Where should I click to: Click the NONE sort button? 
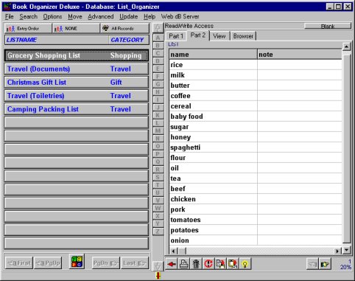(x=76, y=29)
